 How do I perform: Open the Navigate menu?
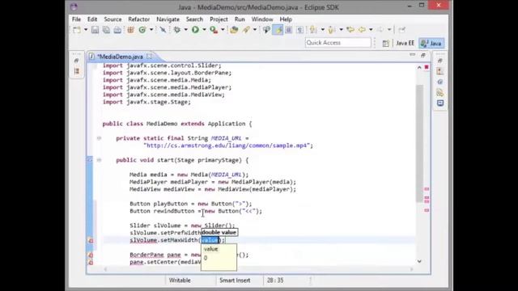[168, 19]
